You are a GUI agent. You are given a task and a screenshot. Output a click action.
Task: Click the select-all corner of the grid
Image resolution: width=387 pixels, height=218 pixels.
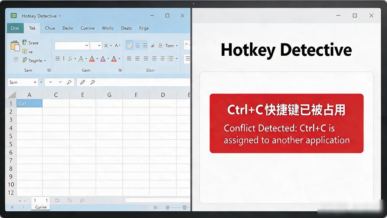pos(11,95)
